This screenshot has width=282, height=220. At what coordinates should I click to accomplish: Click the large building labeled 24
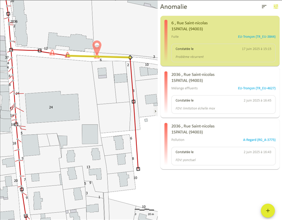(52, 107)
